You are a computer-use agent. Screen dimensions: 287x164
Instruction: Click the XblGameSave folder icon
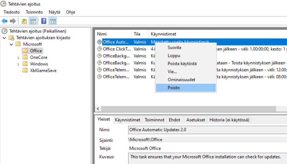tap(25, 70)
